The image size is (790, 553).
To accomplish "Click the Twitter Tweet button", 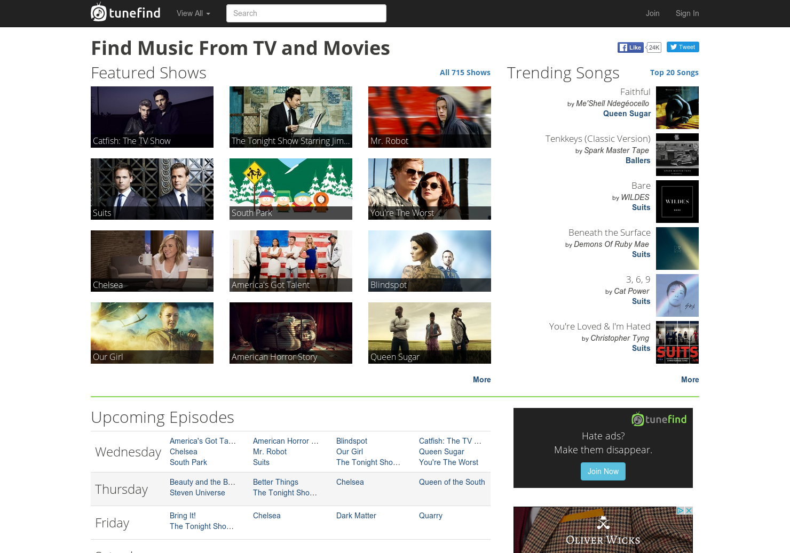I will coord(683,47).
